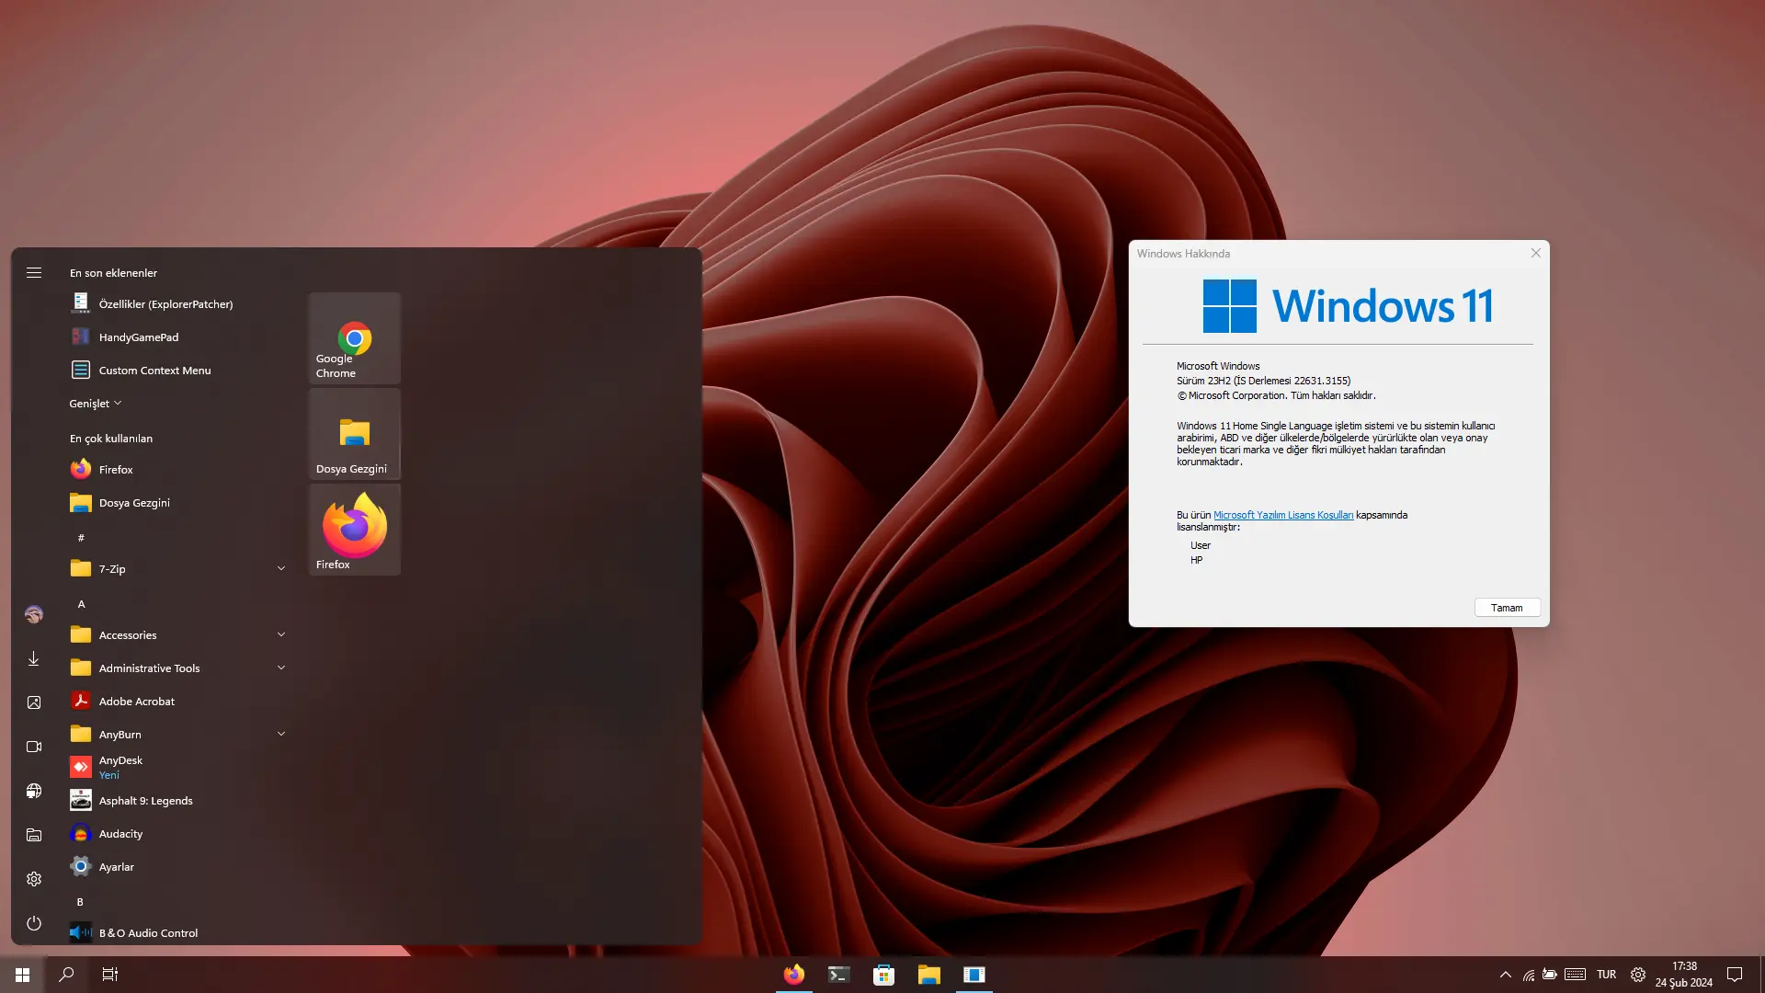Open taskbar Search

pos(66,975)
